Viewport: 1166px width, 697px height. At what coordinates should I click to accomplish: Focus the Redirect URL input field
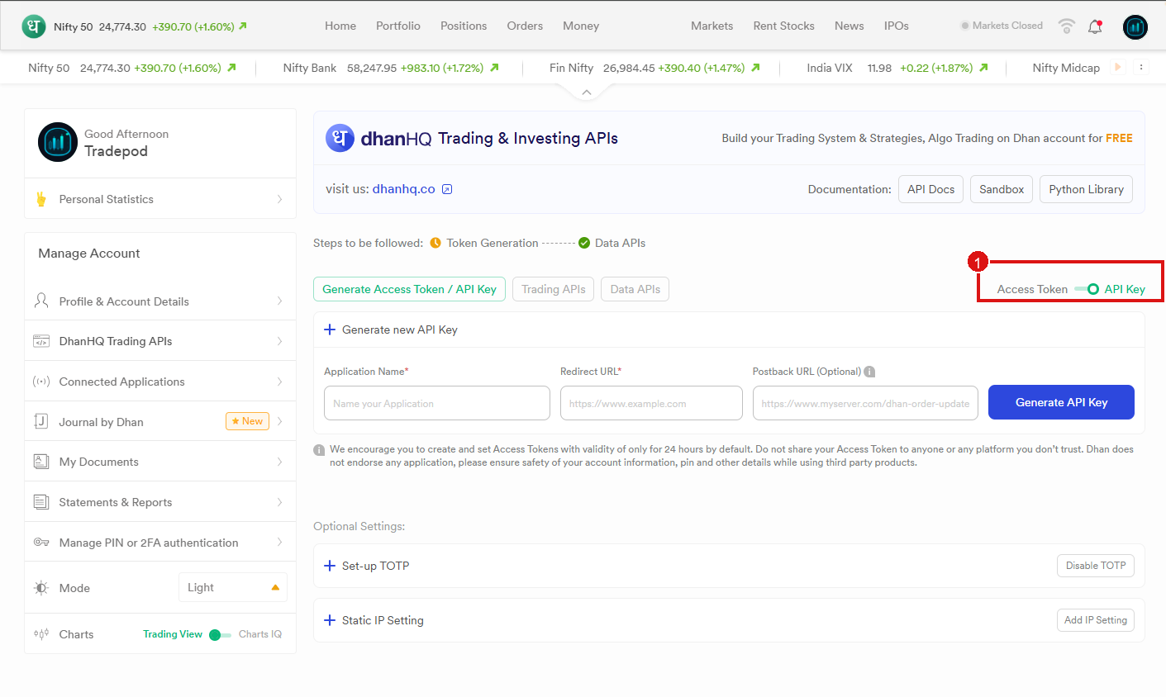[x=651, y=403]
